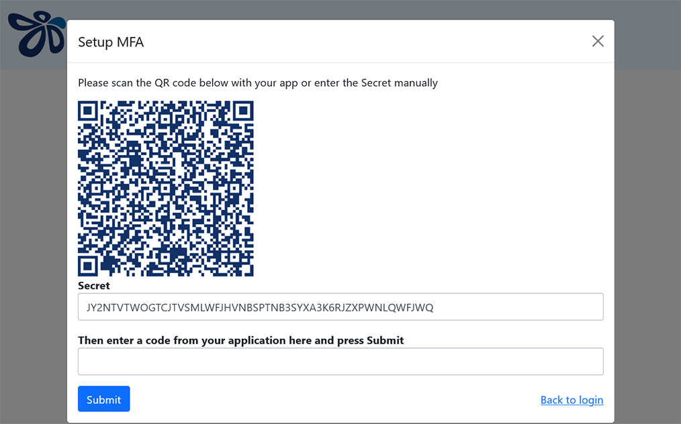The height and width of the screenshot is (424, 681).
Task: Open the Back to login link
Action: 572,400
